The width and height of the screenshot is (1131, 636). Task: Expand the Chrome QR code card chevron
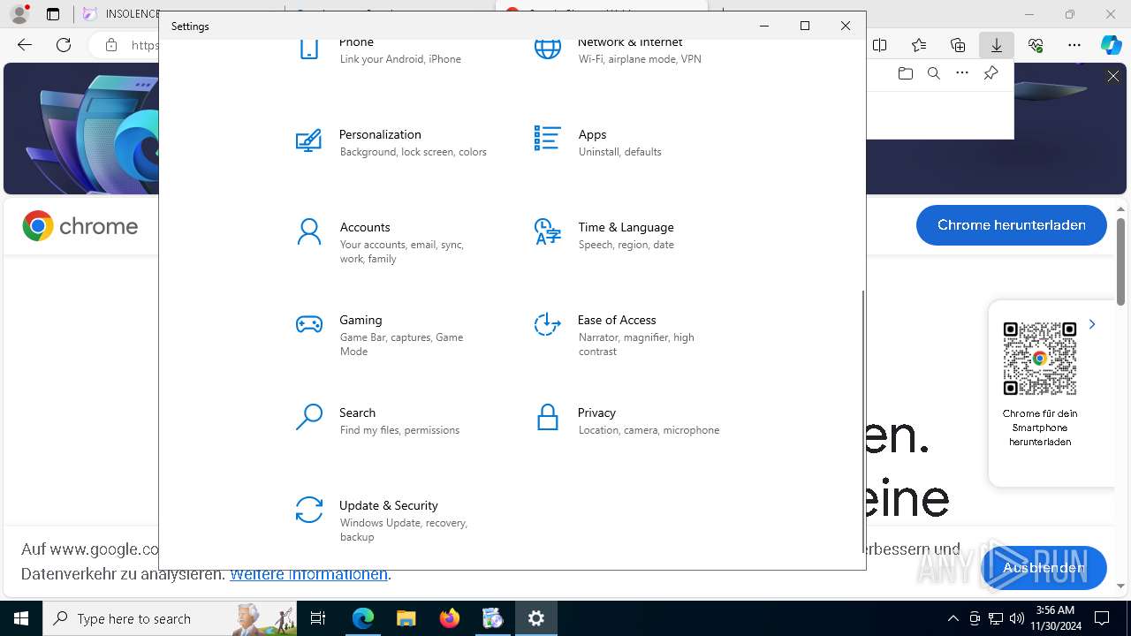[1092, 324]
